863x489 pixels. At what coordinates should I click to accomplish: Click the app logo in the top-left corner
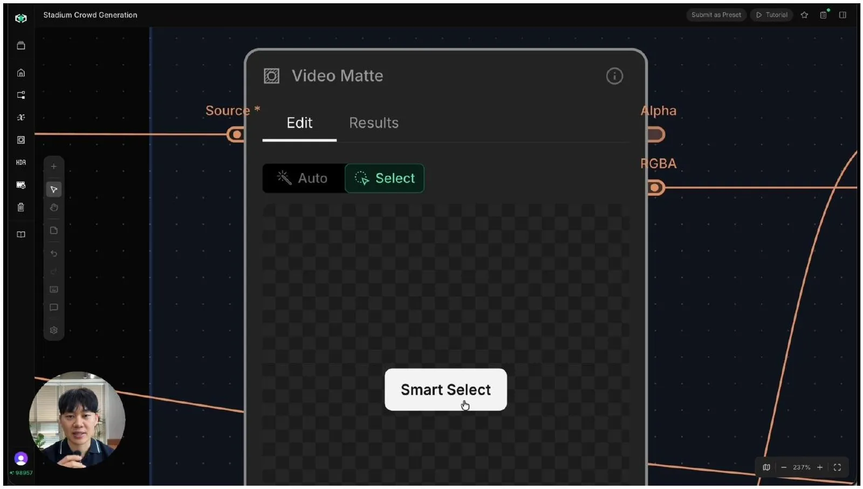pyautogui.click(x=20, y=18)
